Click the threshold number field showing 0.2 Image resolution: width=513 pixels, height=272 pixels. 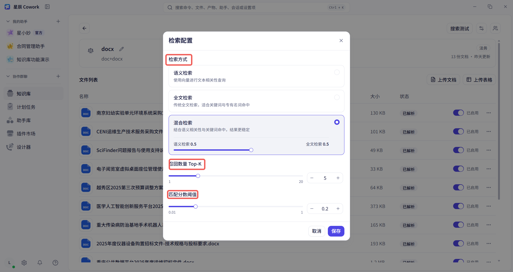tap(325, 209)
